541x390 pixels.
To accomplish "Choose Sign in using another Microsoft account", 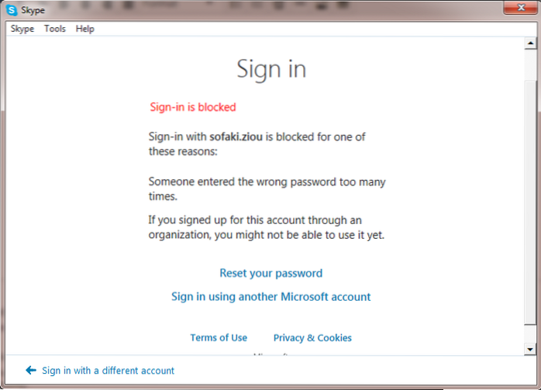I will click(x=270, y=296).
